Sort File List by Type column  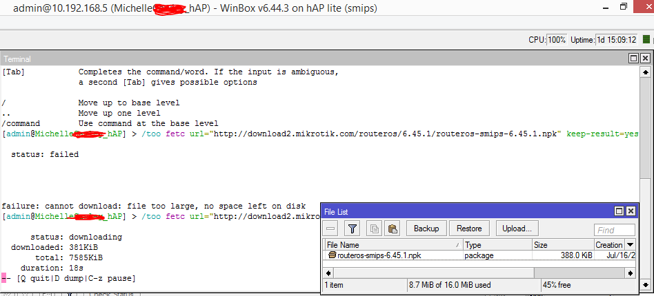[x=497, y=245]
